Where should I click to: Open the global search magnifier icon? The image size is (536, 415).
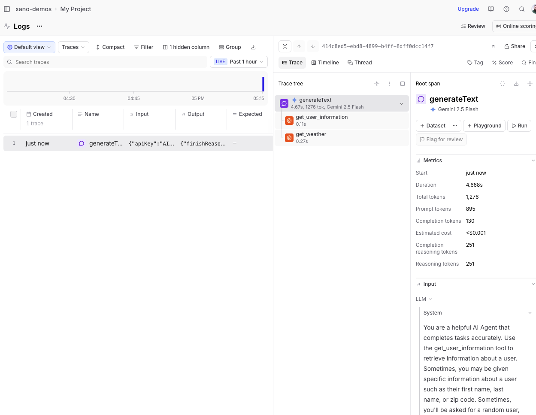point(522,9)
